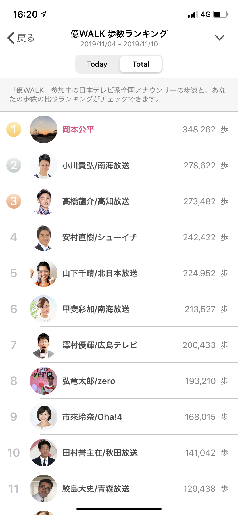
Task: Tap the news zero avatar for 弘竜太郎
Action: tap(44, 381)
